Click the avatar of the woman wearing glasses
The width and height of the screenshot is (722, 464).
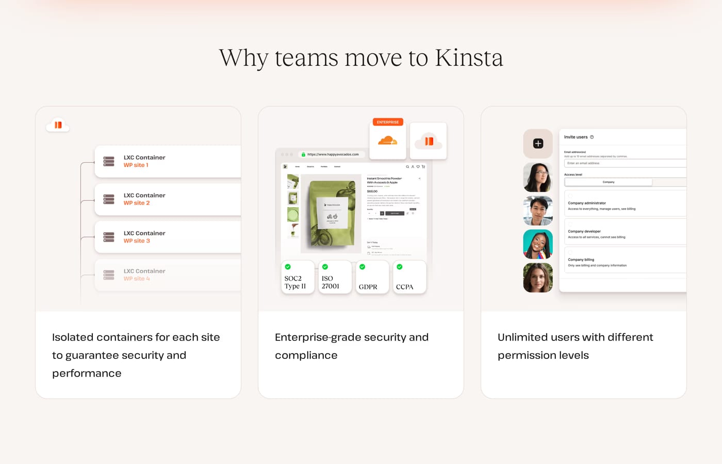(538, 177)
